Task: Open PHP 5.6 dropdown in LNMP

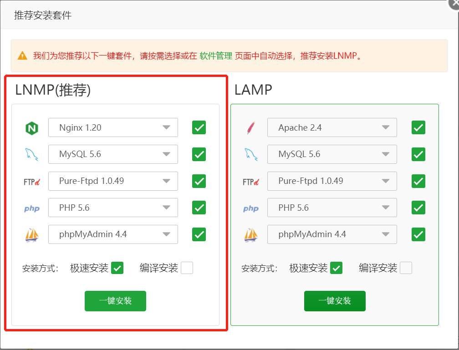Action: (113, 208)
